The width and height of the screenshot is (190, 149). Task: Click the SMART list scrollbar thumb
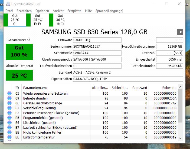click(x=180, y=106)
